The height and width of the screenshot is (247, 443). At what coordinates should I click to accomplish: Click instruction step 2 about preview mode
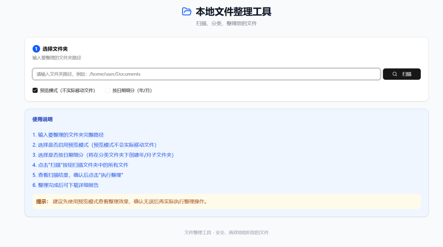pos(94,145)
